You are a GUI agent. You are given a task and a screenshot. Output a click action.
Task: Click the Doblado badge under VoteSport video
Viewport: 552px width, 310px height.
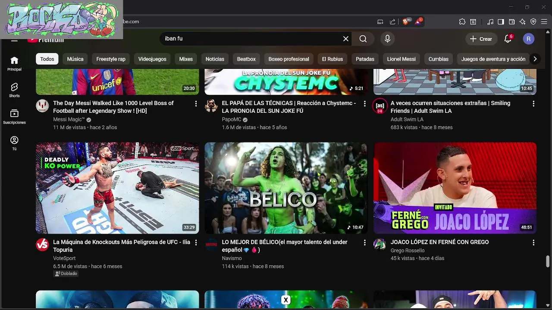(66, 273)
